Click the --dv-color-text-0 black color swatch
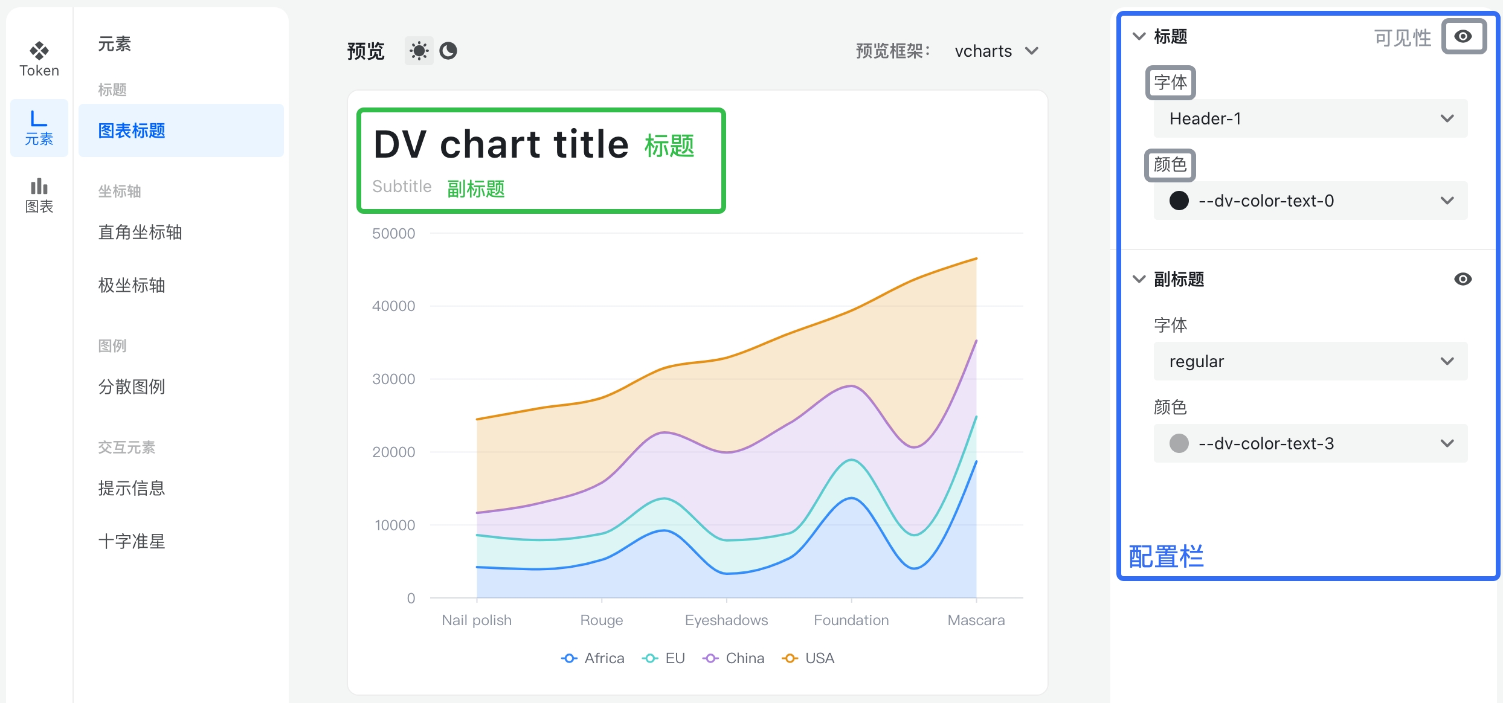The height and width of the screenshot is (703, 1503). pyautogui.click(x=1179, y=201)
